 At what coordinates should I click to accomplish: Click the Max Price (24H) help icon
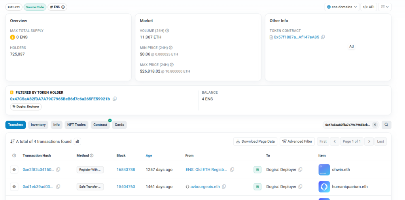click(172, 64)
